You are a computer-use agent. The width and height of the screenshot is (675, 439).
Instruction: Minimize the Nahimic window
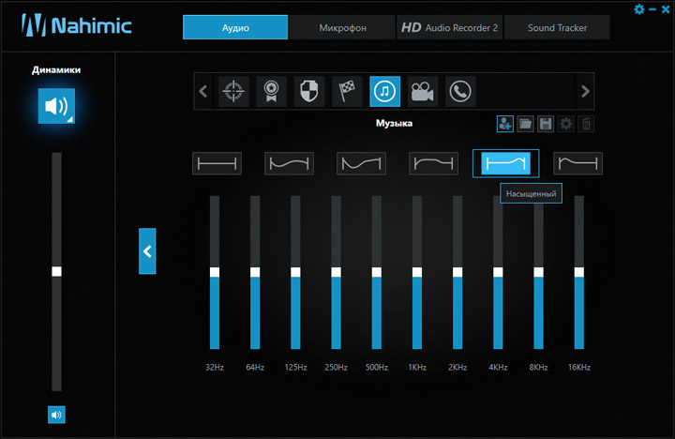pyautogui.click(x=652, y=9)
